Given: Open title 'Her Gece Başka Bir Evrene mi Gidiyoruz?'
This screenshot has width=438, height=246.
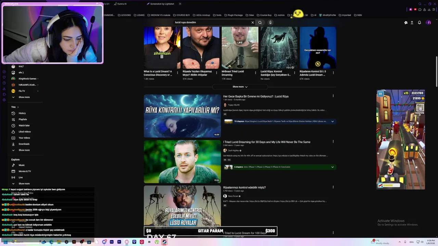Looking at the screenshot, I should click(256, 96).
